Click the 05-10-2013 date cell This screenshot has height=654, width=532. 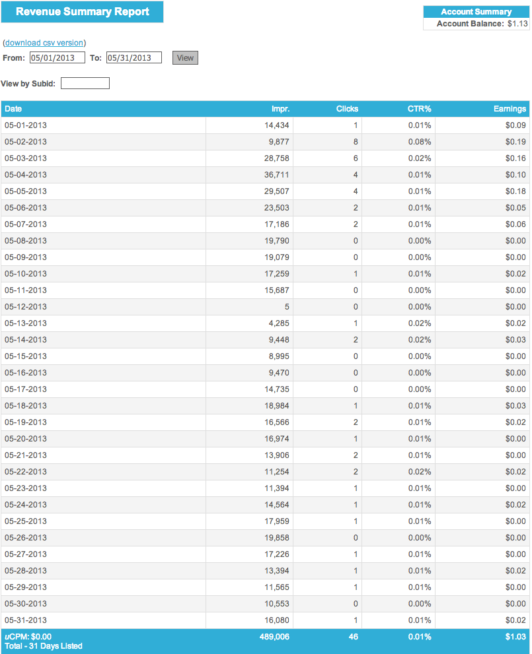(x=26, y=274)
